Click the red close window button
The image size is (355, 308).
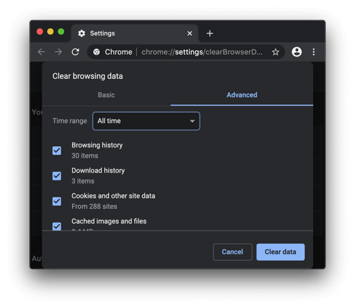[40, 32]
